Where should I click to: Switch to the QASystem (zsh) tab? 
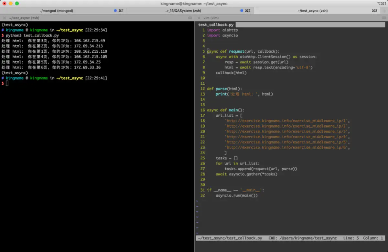pyautogui.click(x=183, y=11)
